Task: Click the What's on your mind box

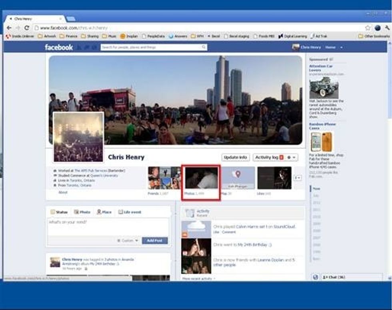Action: click(108, 227)
